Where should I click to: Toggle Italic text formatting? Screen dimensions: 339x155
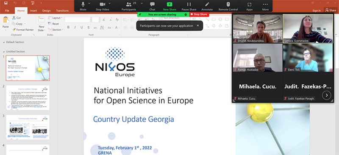click(x=75, y=28)
